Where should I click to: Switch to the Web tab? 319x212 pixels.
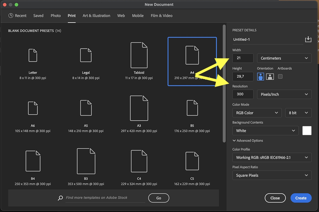click(x=121, y=16)
